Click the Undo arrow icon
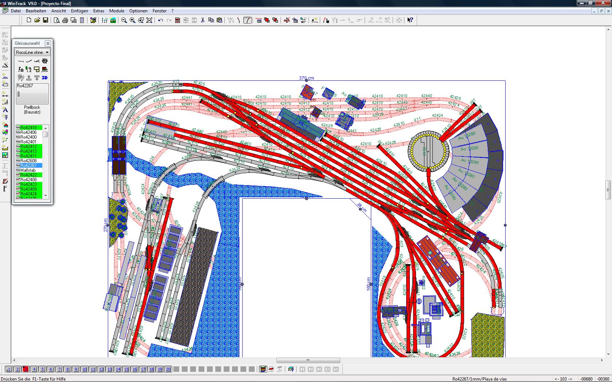612x382 pixels. coord(160,20)
